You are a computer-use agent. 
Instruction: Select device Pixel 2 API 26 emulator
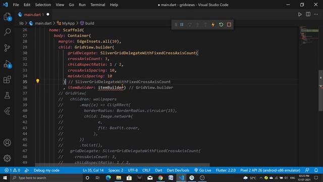click(270, 170)
